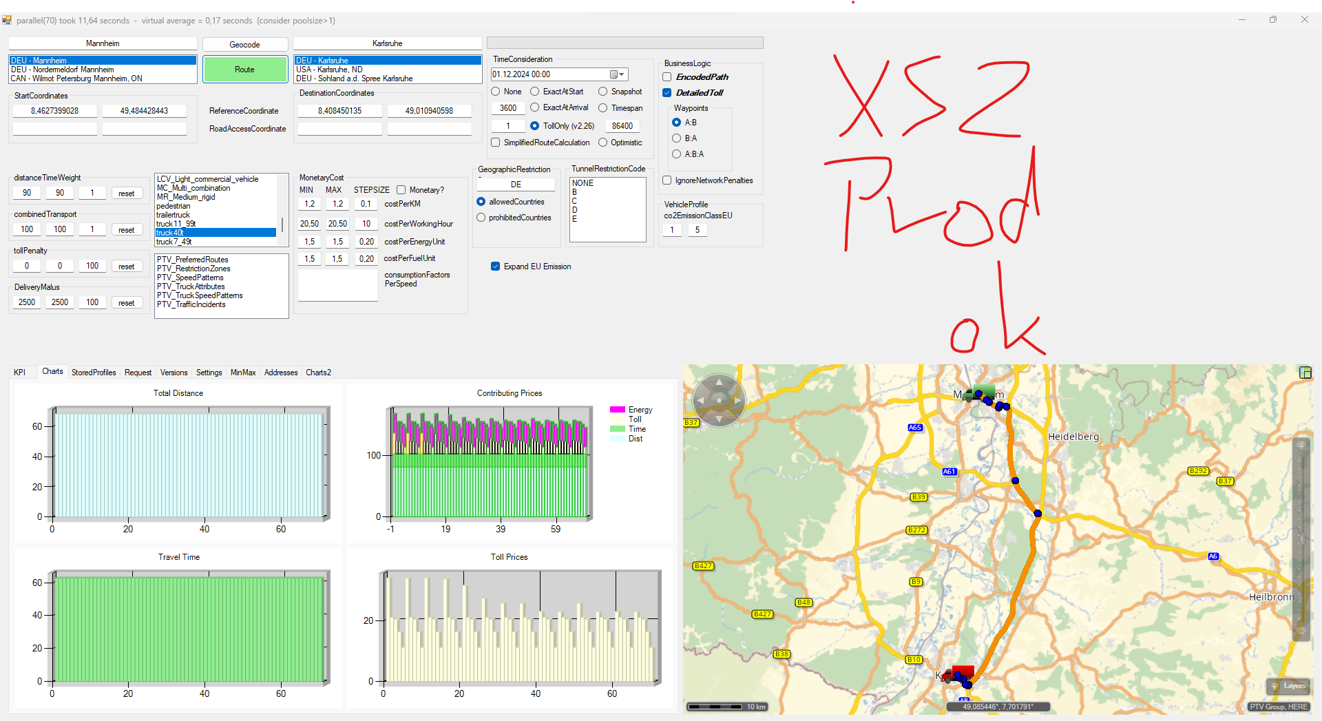This screenshot has width=1322, height=721.
Task: Open the Versions tab
Action: pyautogui.click(x=174, y=373)
